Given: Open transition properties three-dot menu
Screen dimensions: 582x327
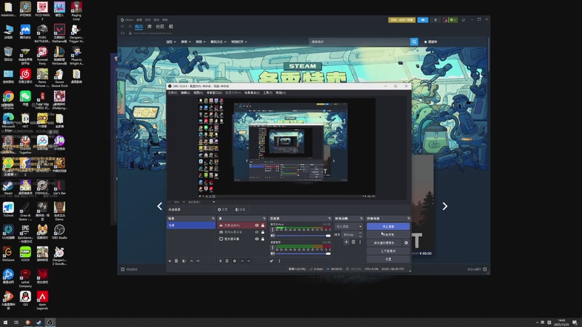Looking at the screenshot, I should [359, 242].
